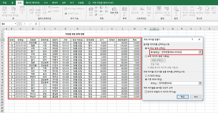This screenshot has height=113, width=218.
Task: Switch to the 도움말 tab
Action: pos(81,3)
